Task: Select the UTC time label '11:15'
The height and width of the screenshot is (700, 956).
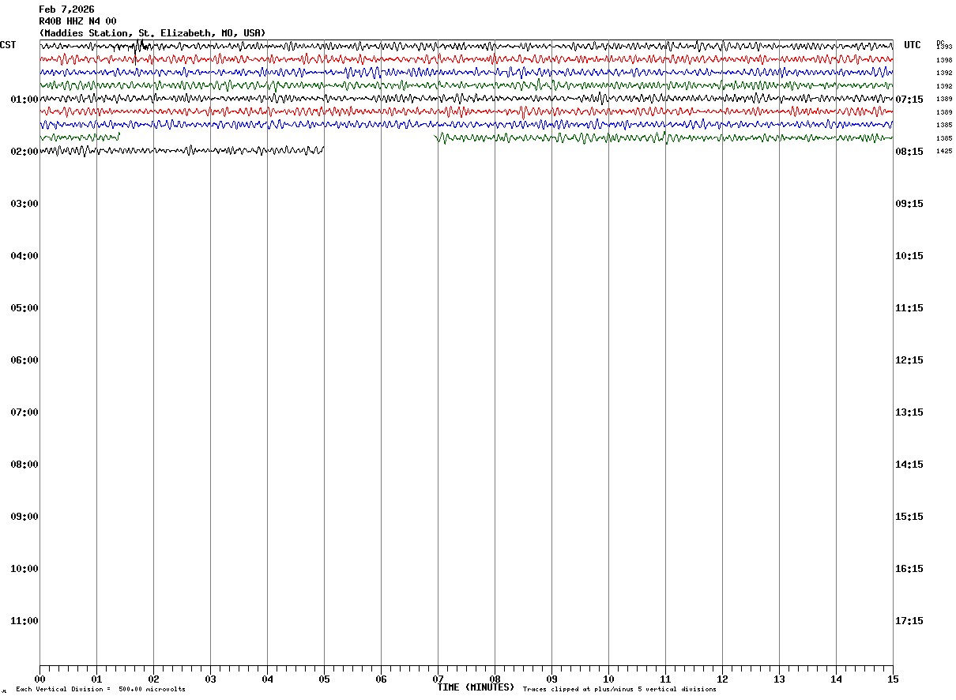Action: tap(909, 308)
